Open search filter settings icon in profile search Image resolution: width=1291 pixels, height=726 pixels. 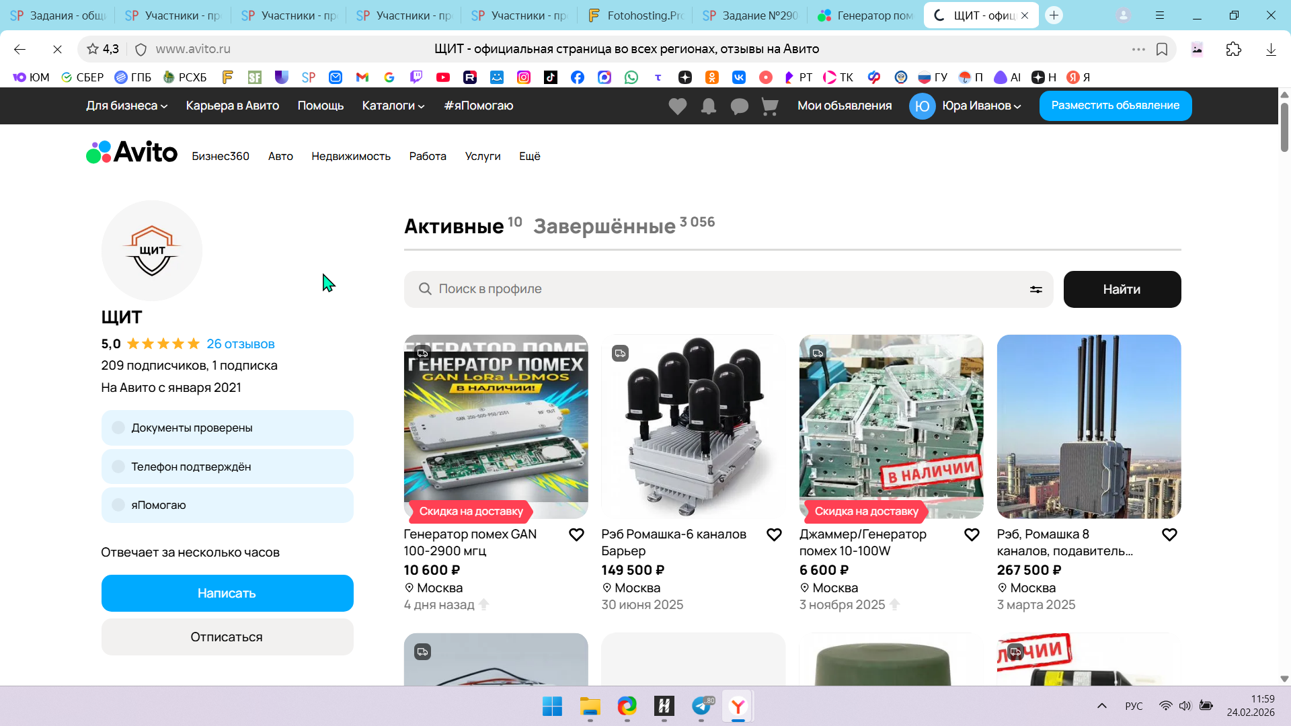[1035, 289]
